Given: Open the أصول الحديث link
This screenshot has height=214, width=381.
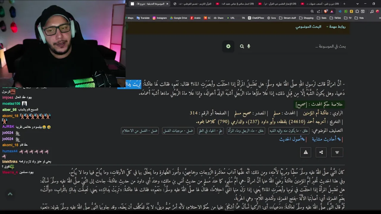Looking at the screenshot, I should click(292, 139).
